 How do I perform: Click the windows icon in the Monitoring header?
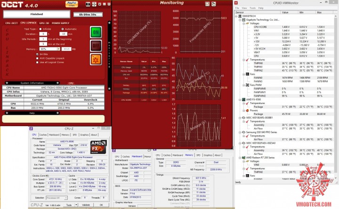coord(214,4)
